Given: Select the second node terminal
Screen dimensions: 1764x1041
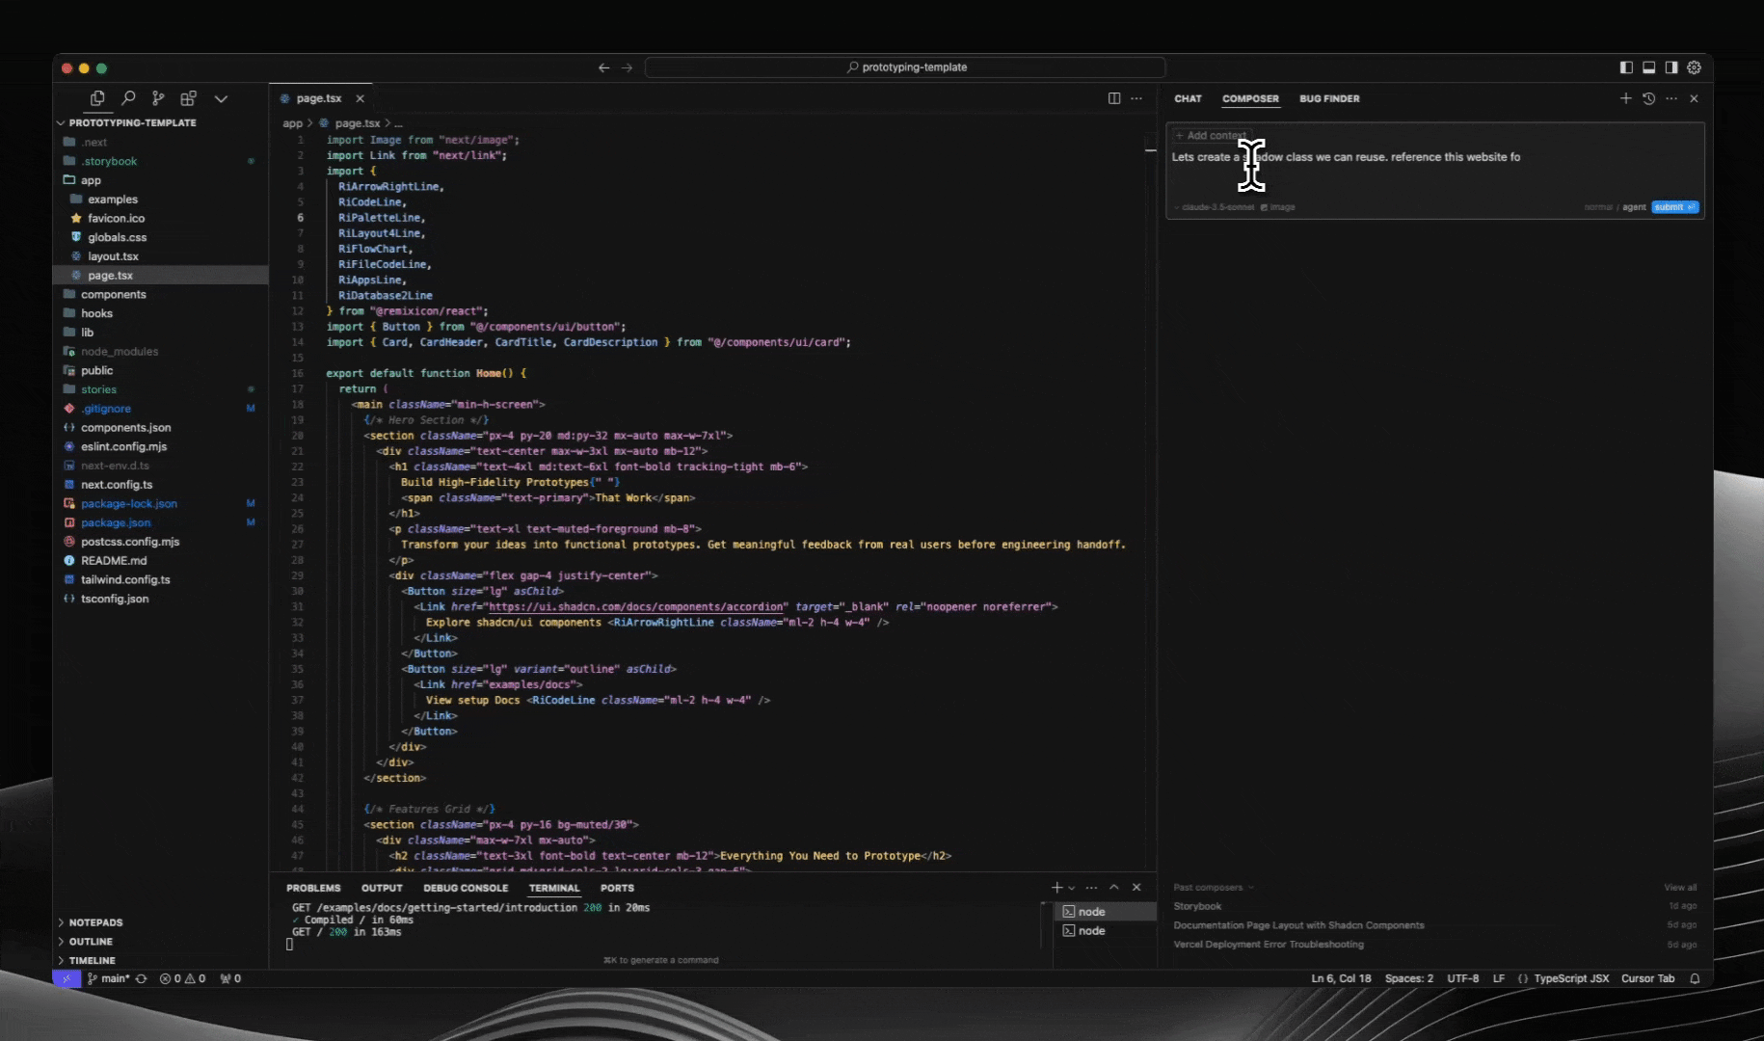Looking at the screenshot, I should click(x=1105, y=931).
